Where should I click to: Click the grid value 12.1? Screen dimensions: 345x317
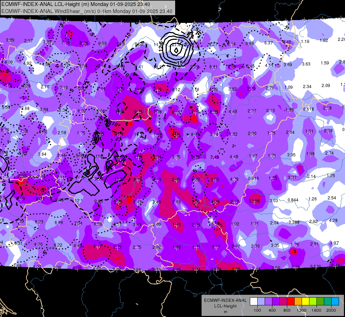click(79, 201)
